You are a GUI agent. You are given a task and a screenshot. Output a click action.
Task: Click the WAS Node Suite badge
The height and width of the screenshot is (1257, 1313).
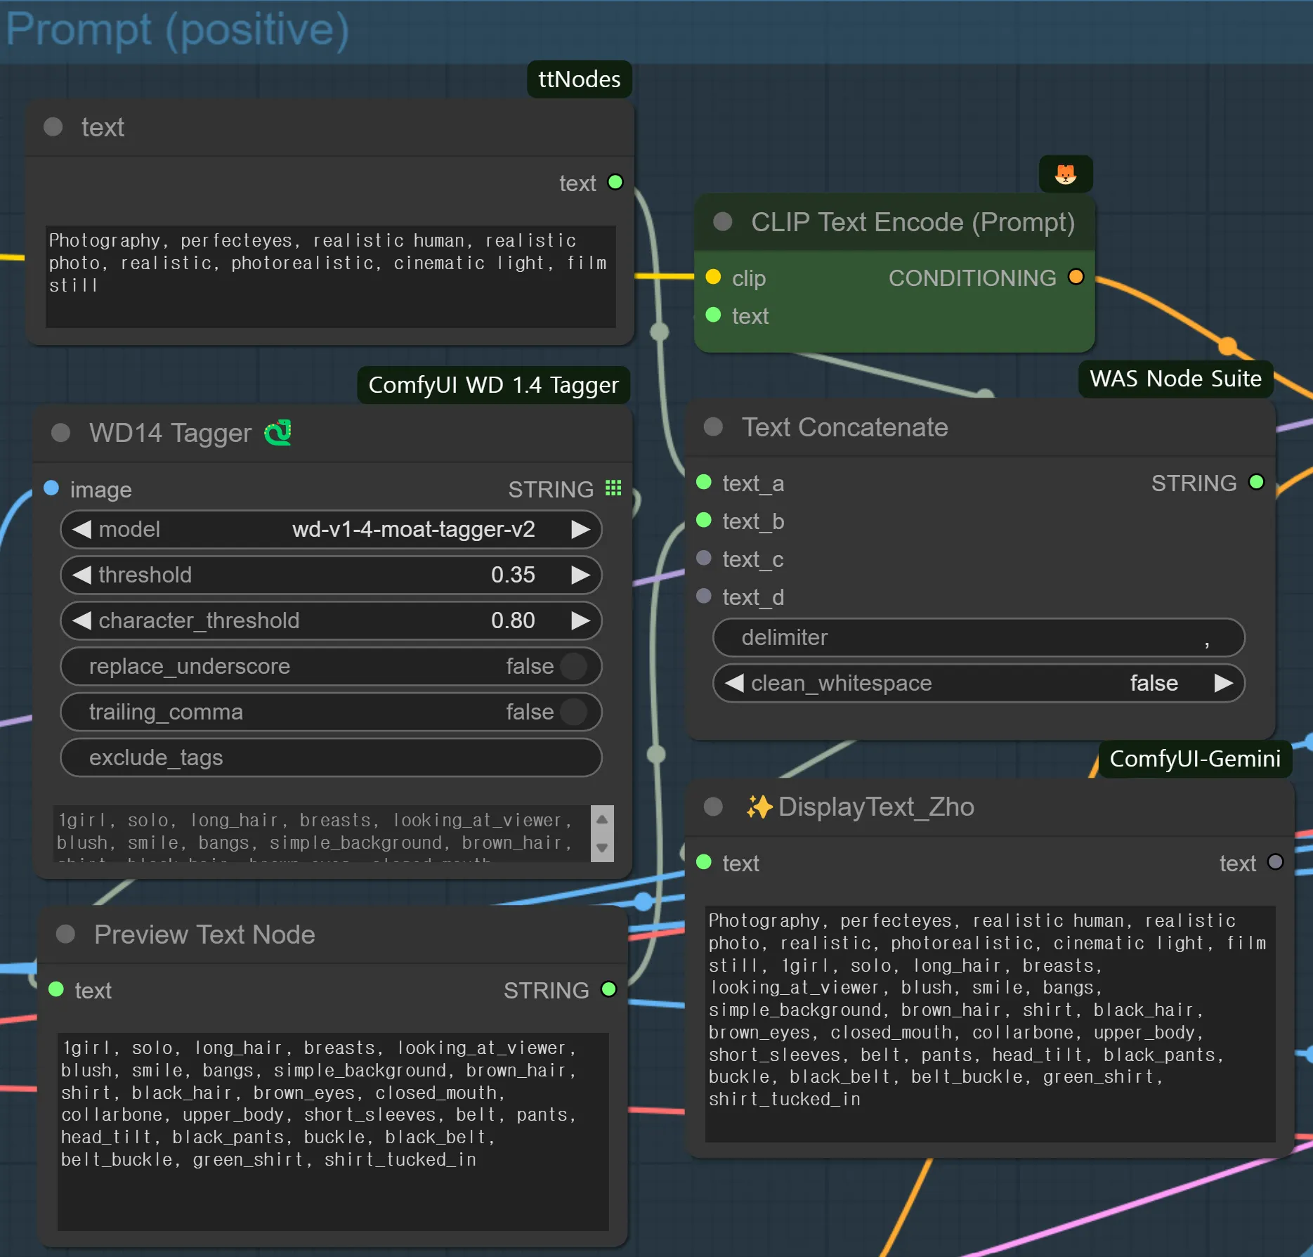(1175, 379)
